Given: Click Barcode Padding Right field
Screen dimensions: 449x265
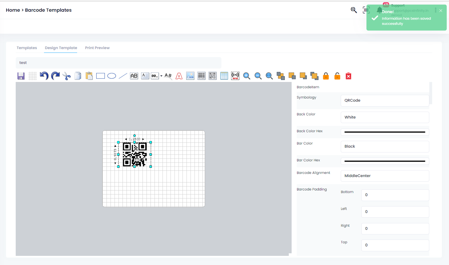Looking at the screenshot, I should coord(395,229).
